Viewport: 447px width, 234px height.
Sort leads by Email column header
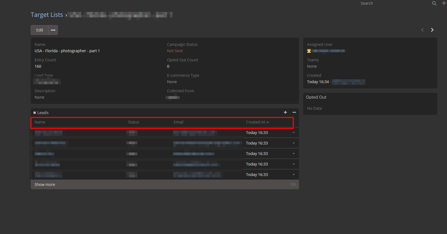178,122
